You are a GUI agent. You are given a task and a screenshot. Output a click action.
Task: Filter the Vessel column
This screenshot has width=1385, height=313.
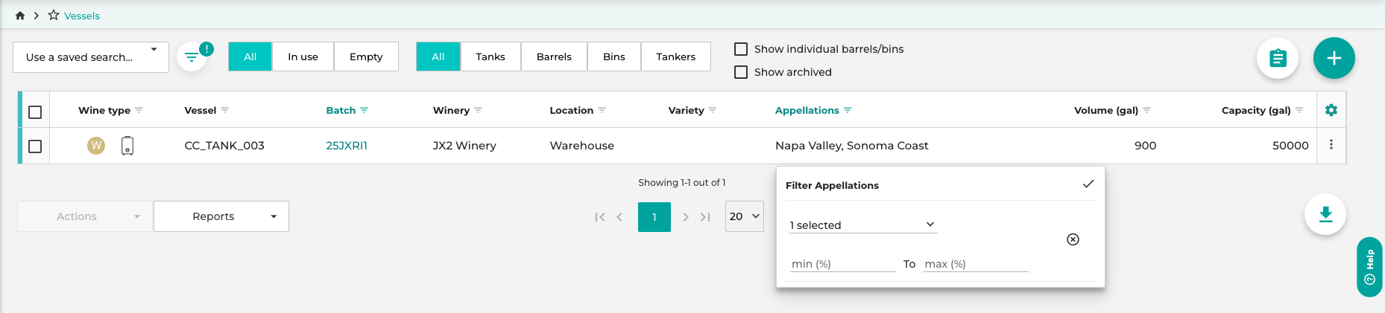[224, 110]
